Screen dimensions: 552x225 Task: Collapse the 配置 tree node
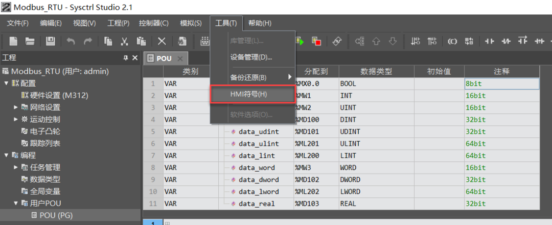6,83
